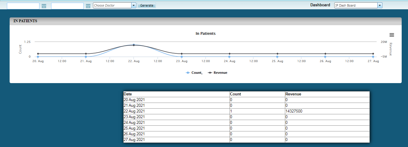The height and width of the screenshot is (147, 408).
Task: Click the Generate button
Action: (x=147, y=5)
